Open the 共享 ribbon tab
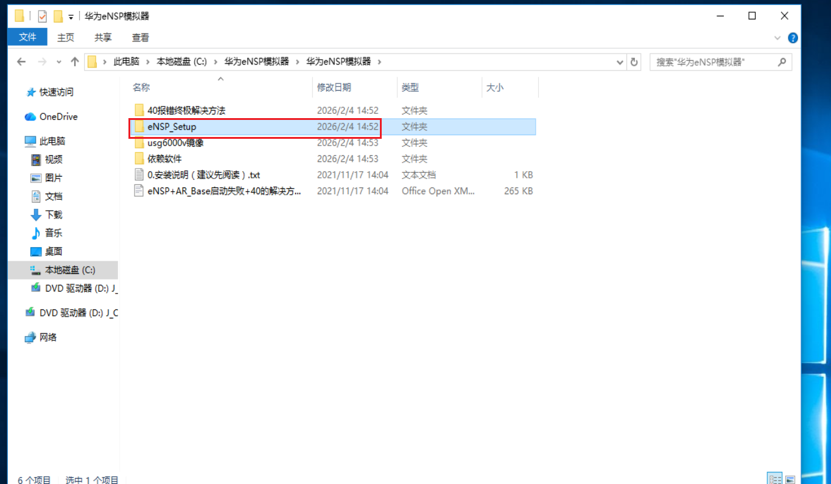The height and width of the screenshot is (484, 831). coord(103,38)
